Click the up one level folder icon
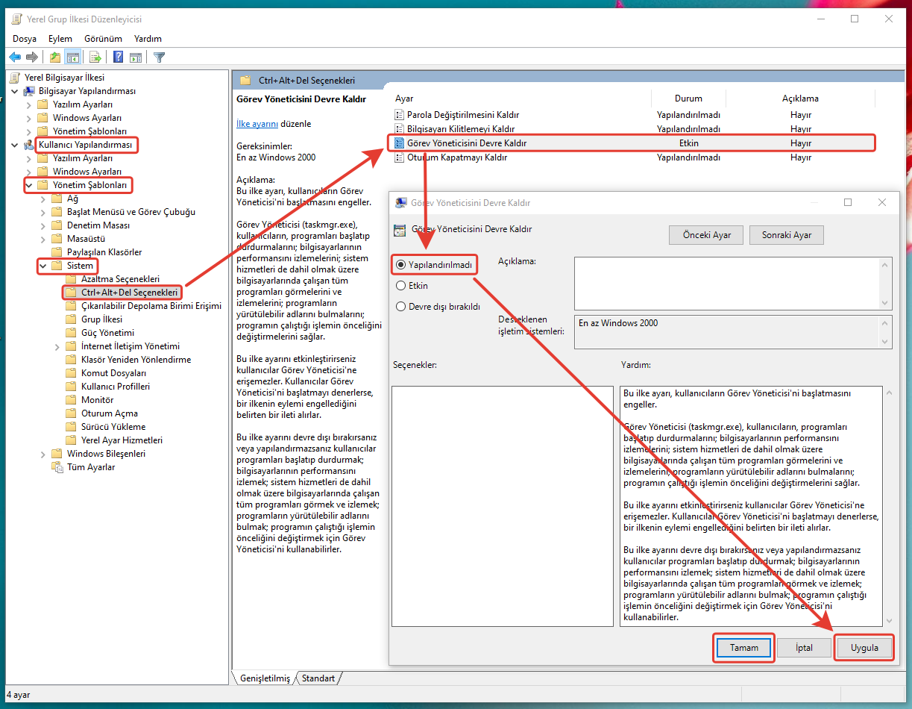Image resolution: width=912 pixels, height=709 pixels. (x=55, y=57)
